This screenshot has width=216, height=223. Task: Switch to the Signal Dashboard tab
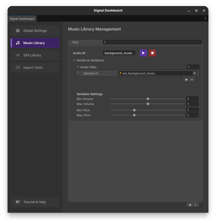pos(22,19)
